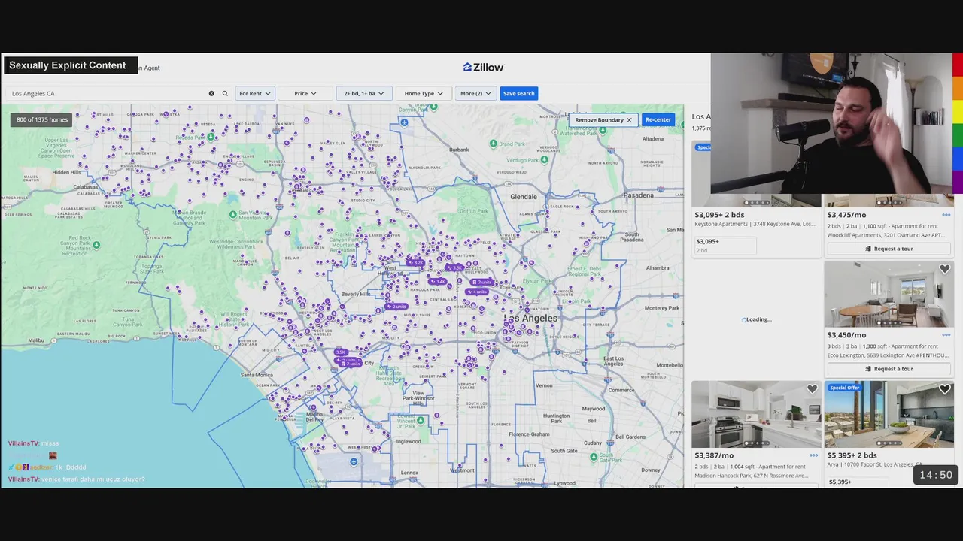This screenshot has height=541, width=963.
Task: Open more options for $3,450/mo listing
Action: click(946, 335)
